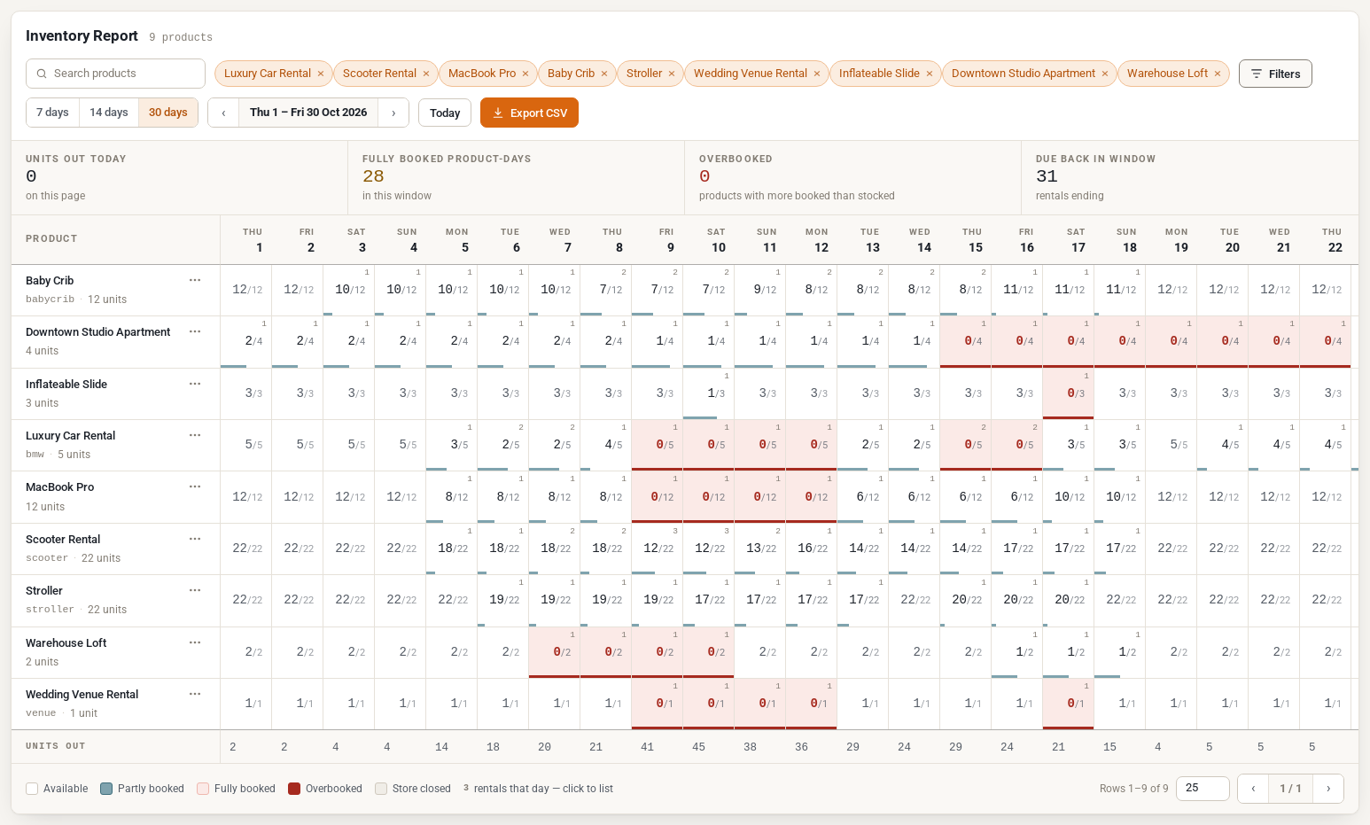Go to the previous page of rows

1253,788
